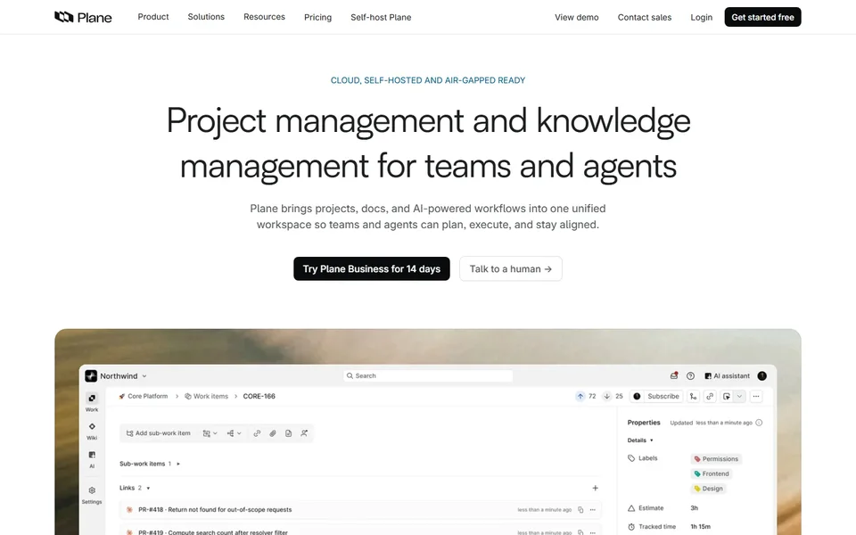Image resolution: width=856 pixels, height=535 pixels.
Task: Open the relations dropdown in sub-work toolbar
Action: click(x=210, y=433)
